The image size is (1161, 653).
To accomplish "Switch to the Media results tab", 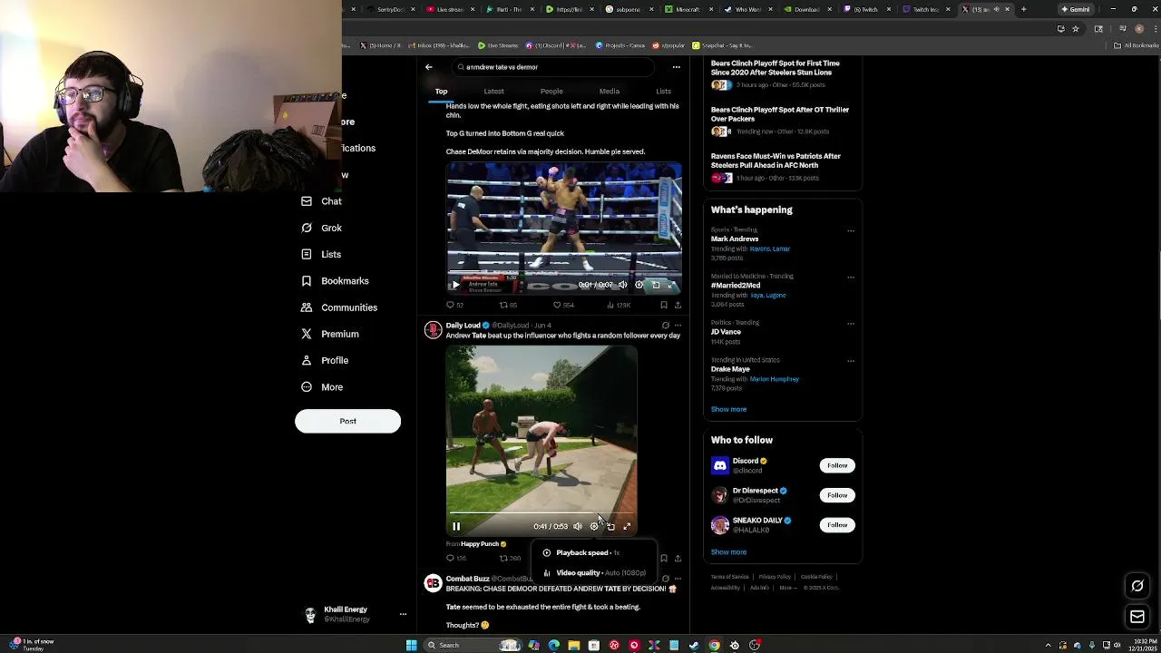I will click(609, 91).
